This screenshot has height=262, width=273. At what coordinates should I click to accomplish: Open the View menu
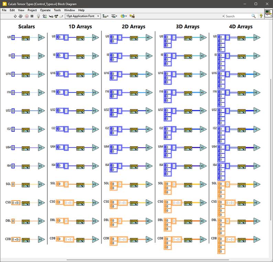pyautogui.click(x=21, y=10)
